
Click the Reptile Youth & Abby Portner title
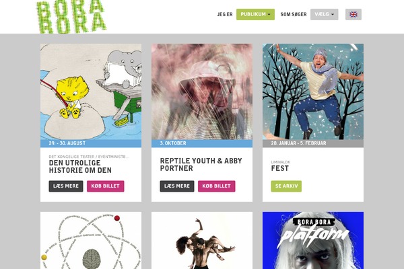201,165
